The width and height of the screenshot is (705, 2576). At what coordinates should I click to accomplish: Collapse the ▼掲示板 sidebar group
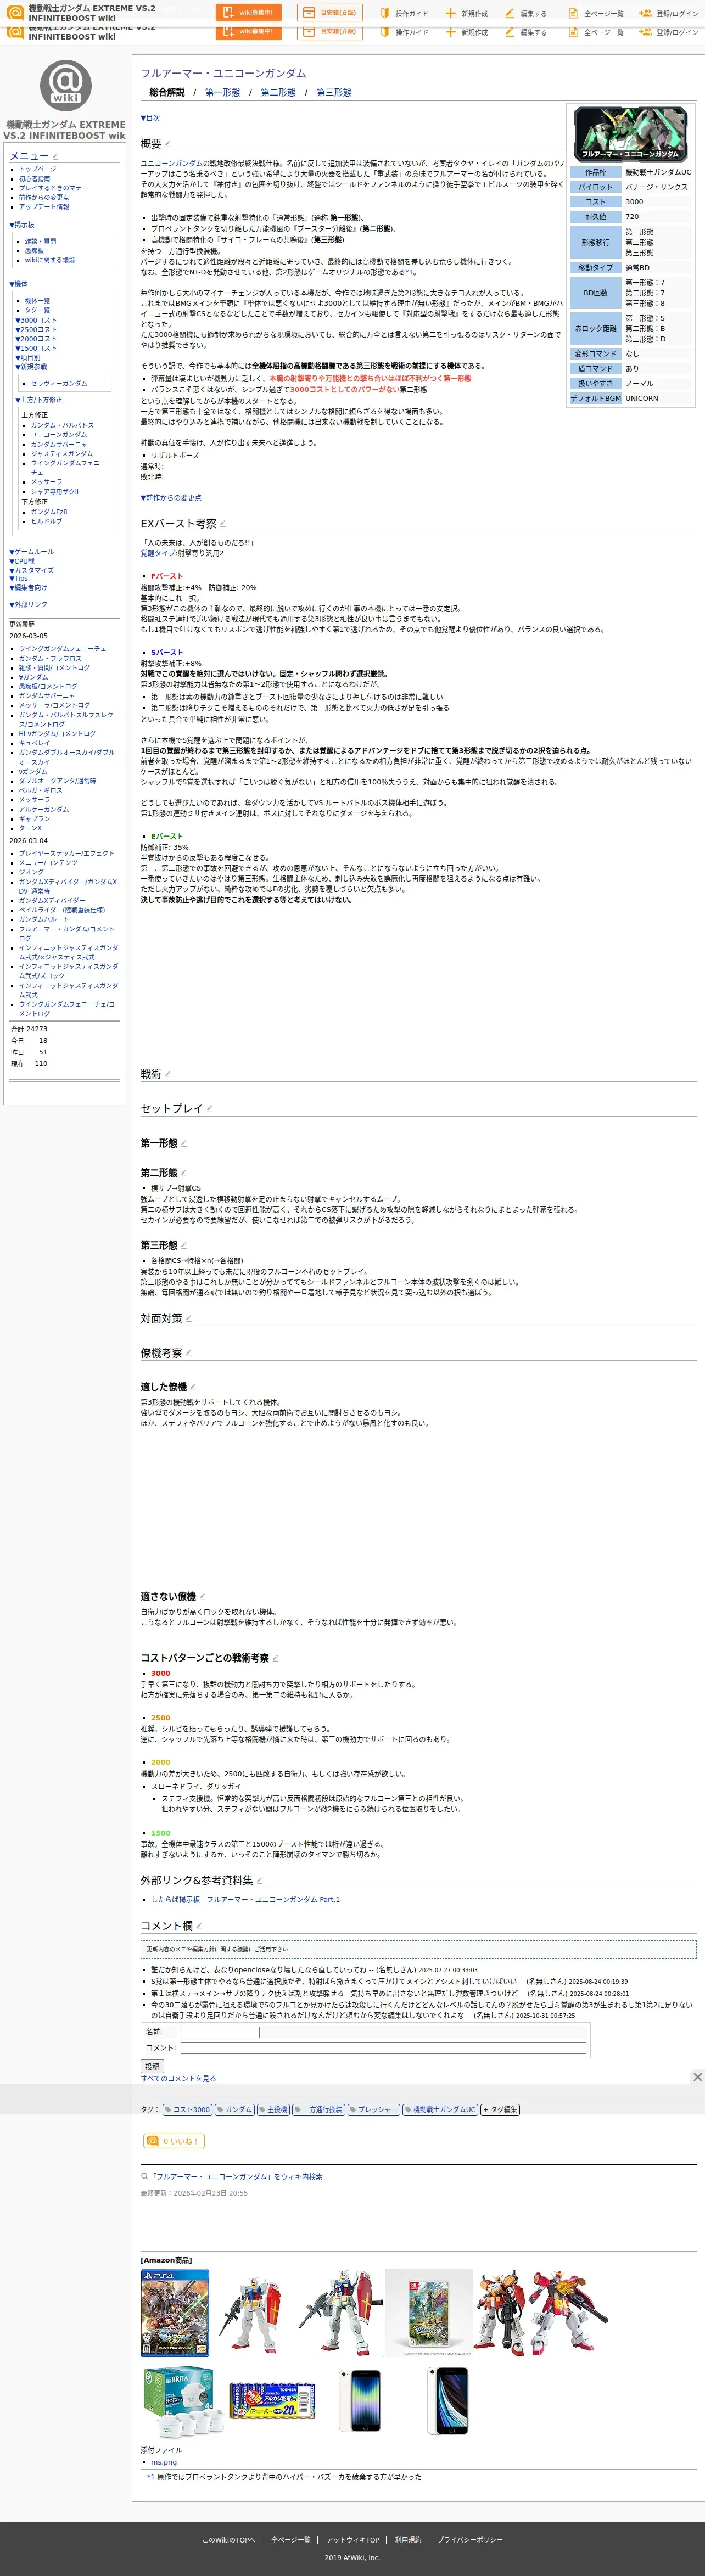22,225
